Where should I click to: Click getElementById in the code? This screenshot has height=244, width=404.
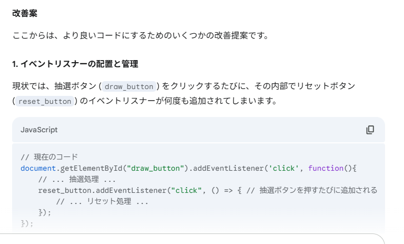tap(91, 168)
